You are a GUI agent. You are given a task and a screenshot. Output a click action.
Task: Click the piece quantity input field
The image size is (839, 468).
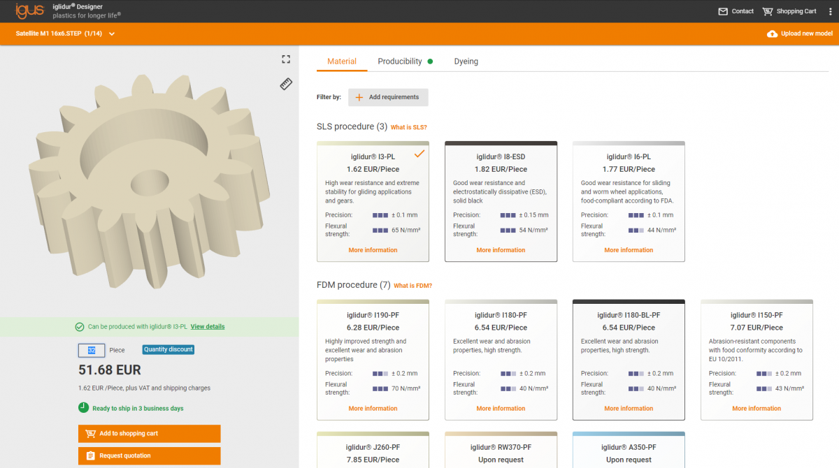91,350
